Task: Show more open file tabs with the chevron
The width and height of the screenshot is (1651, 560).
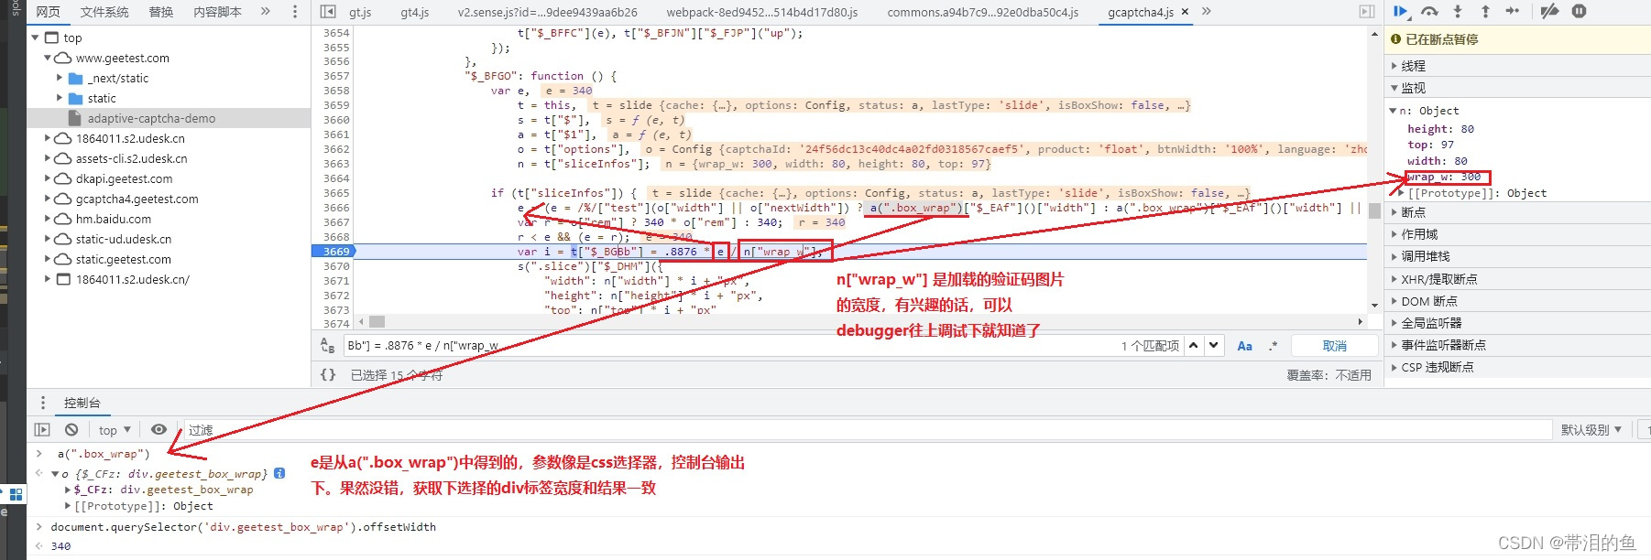Action: (x=1207, y=12)
